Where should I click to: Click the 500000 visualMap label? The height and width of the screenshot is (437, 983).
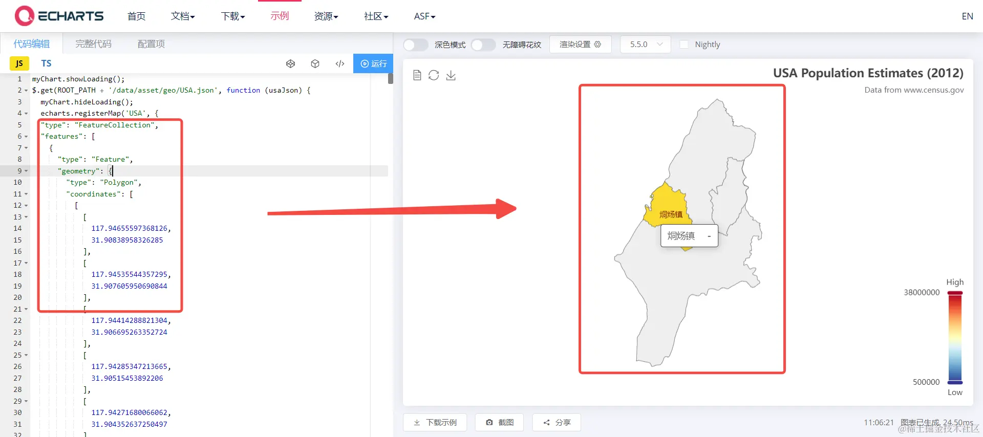click(926, 382)
